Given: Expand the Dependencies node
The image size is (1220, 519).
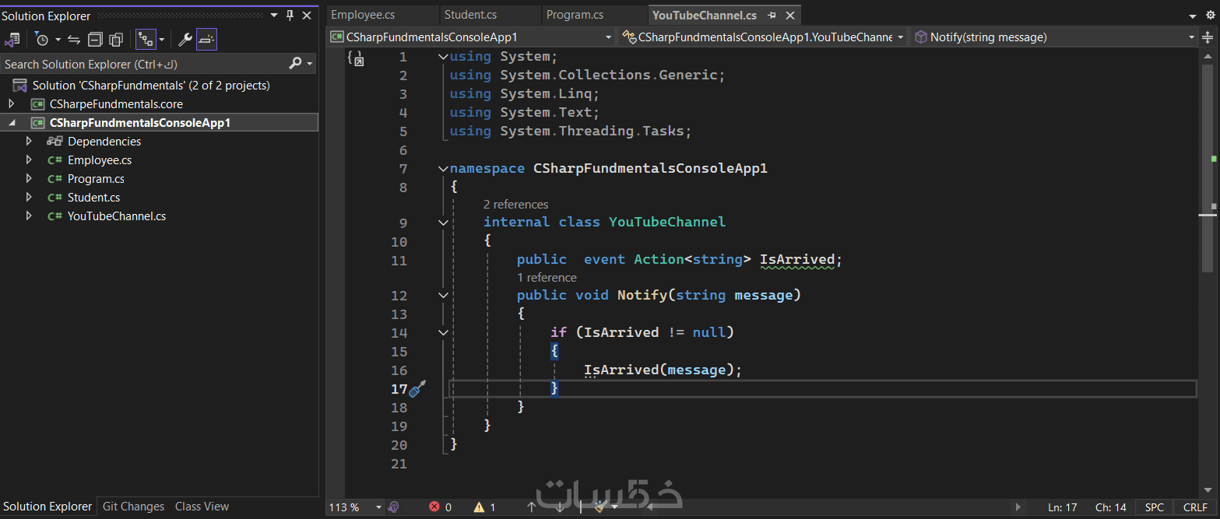Looking at the screenshot, I should click(29, 141).
